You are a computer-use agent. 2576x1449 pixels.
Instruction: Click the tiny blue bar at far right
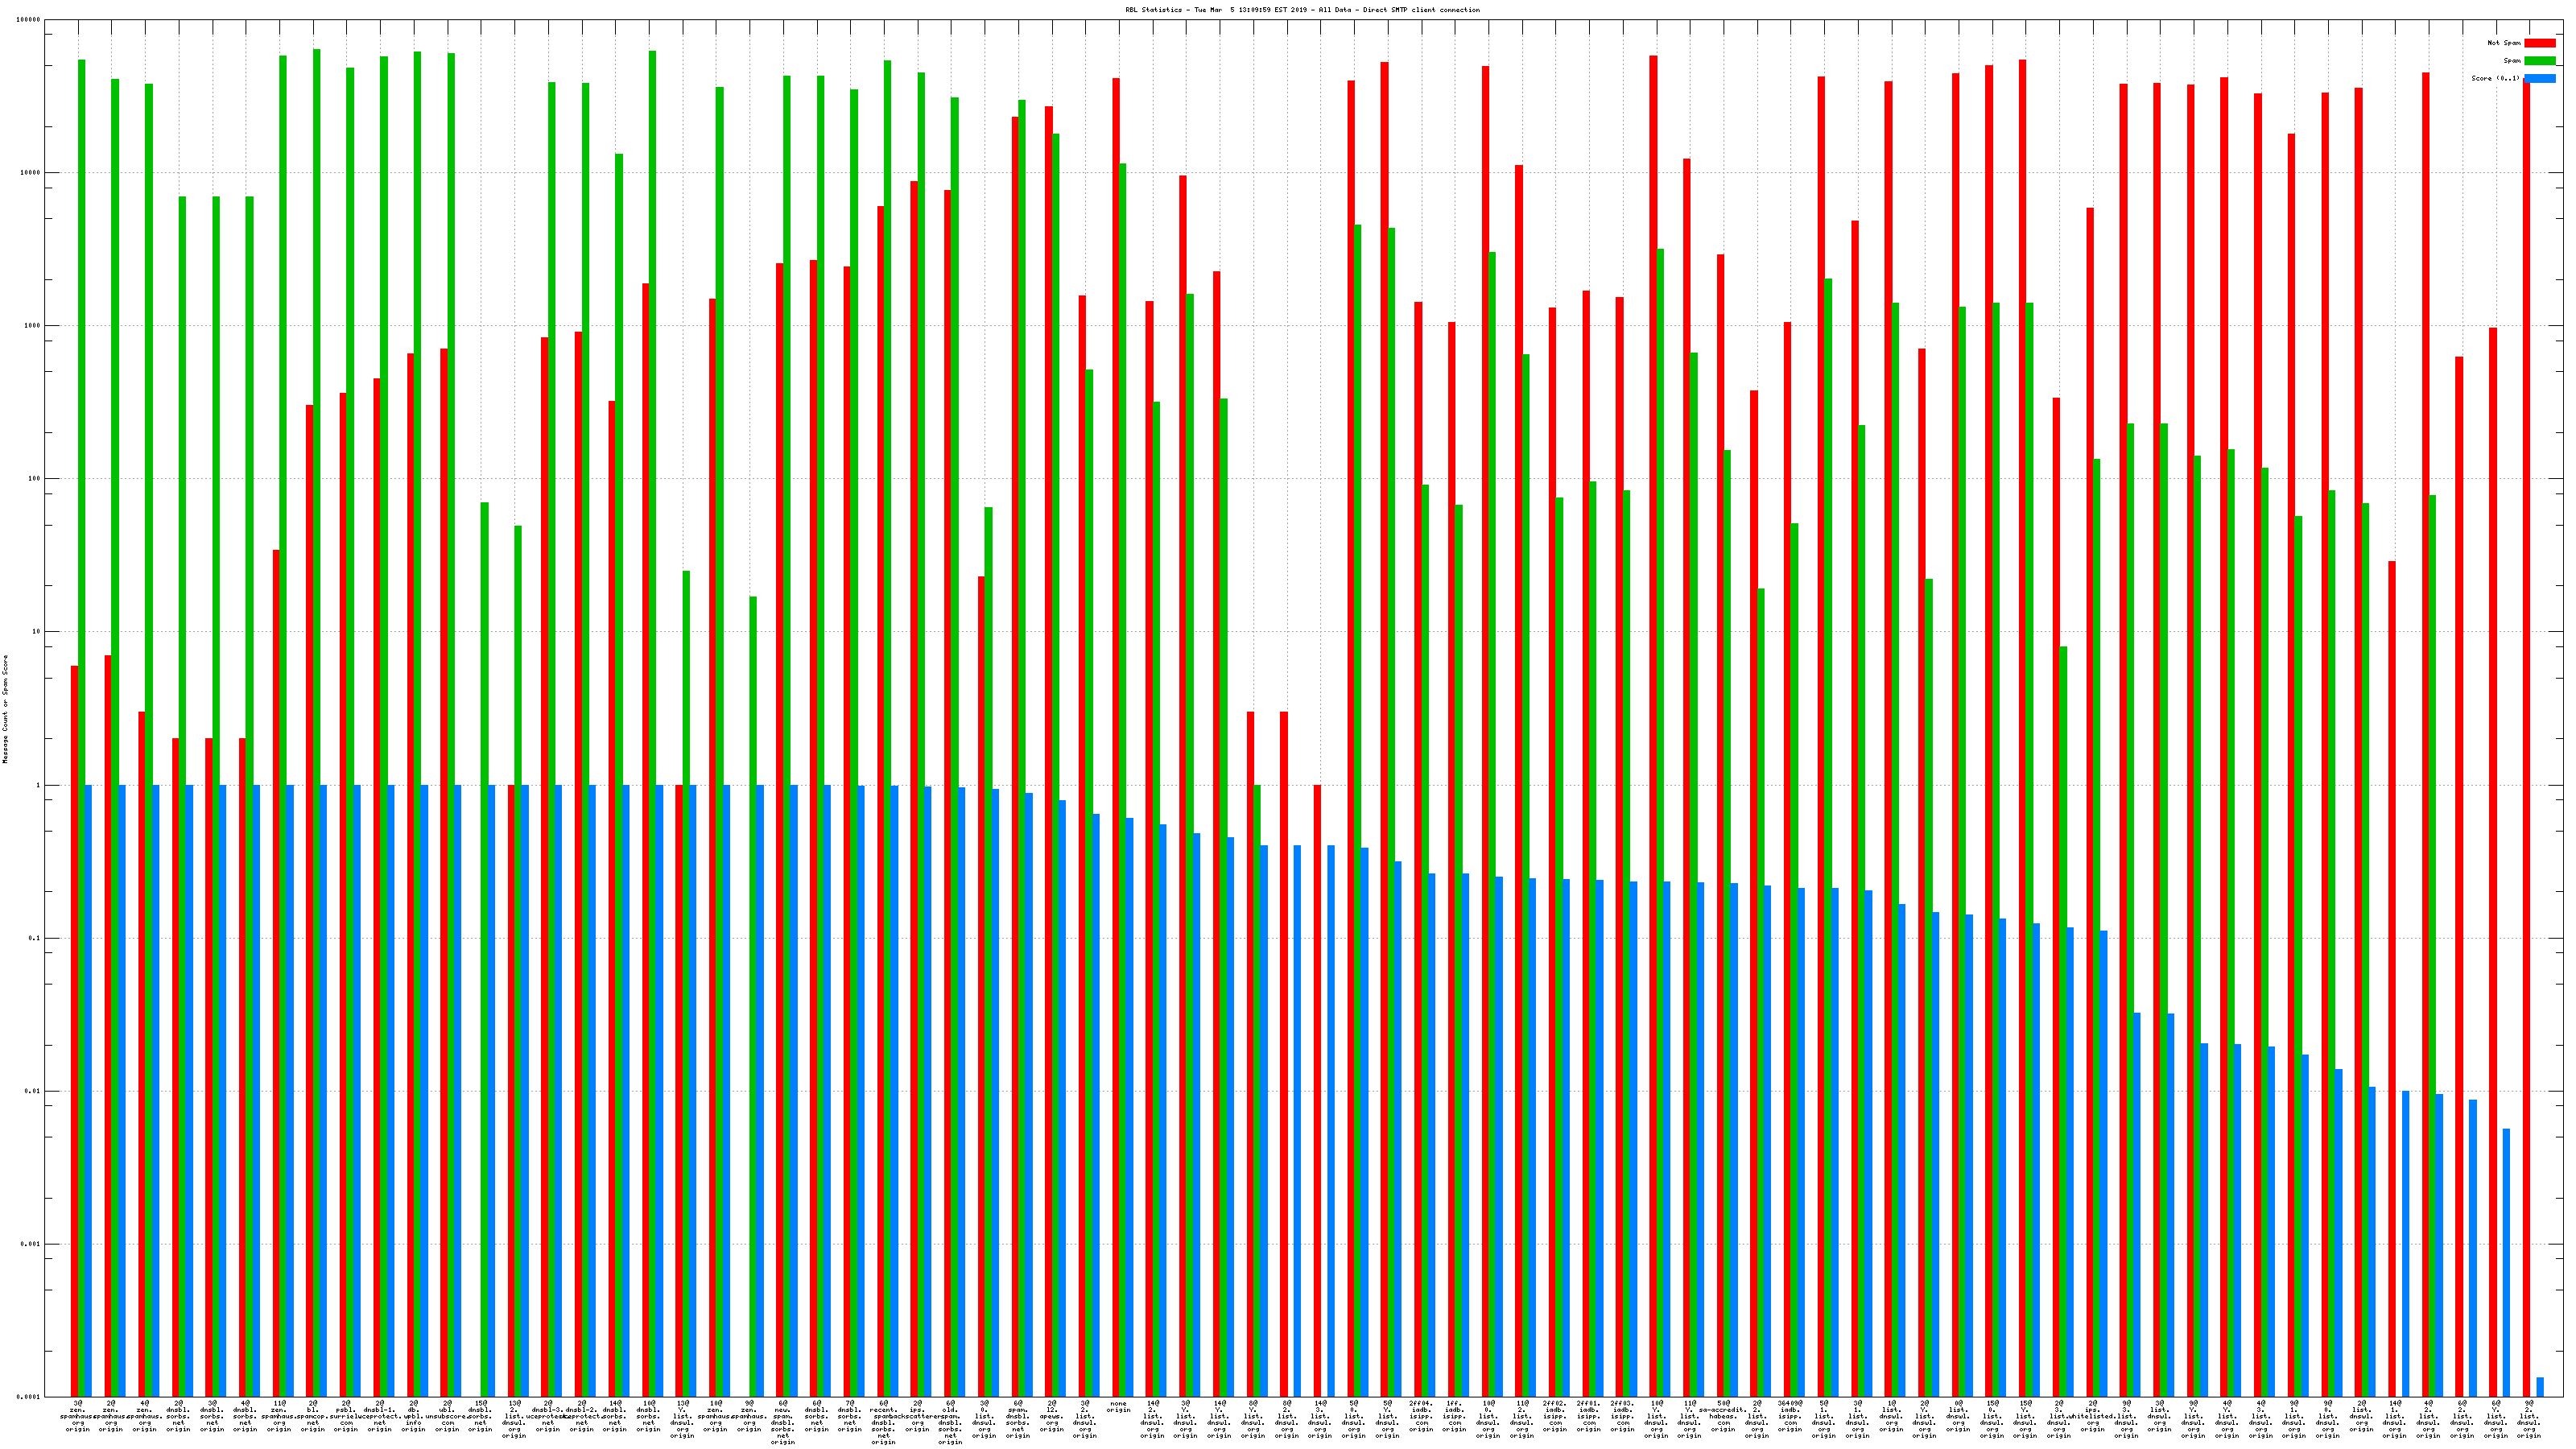2540,1387
